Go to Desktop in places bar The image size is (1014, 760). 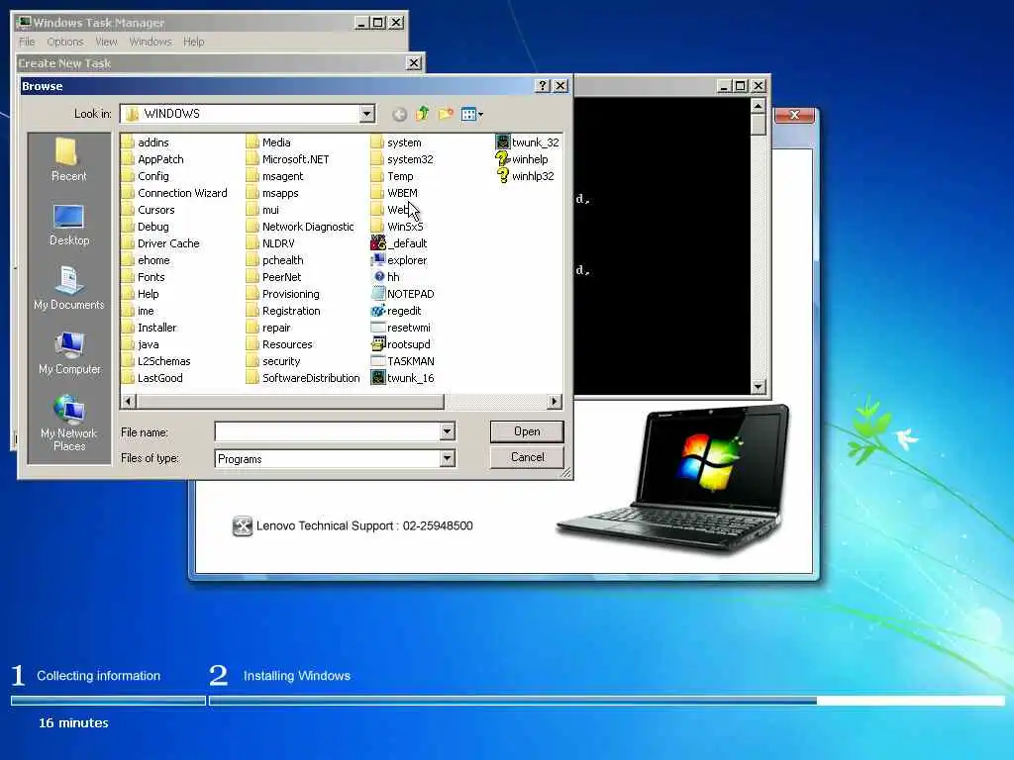point(68,225)
